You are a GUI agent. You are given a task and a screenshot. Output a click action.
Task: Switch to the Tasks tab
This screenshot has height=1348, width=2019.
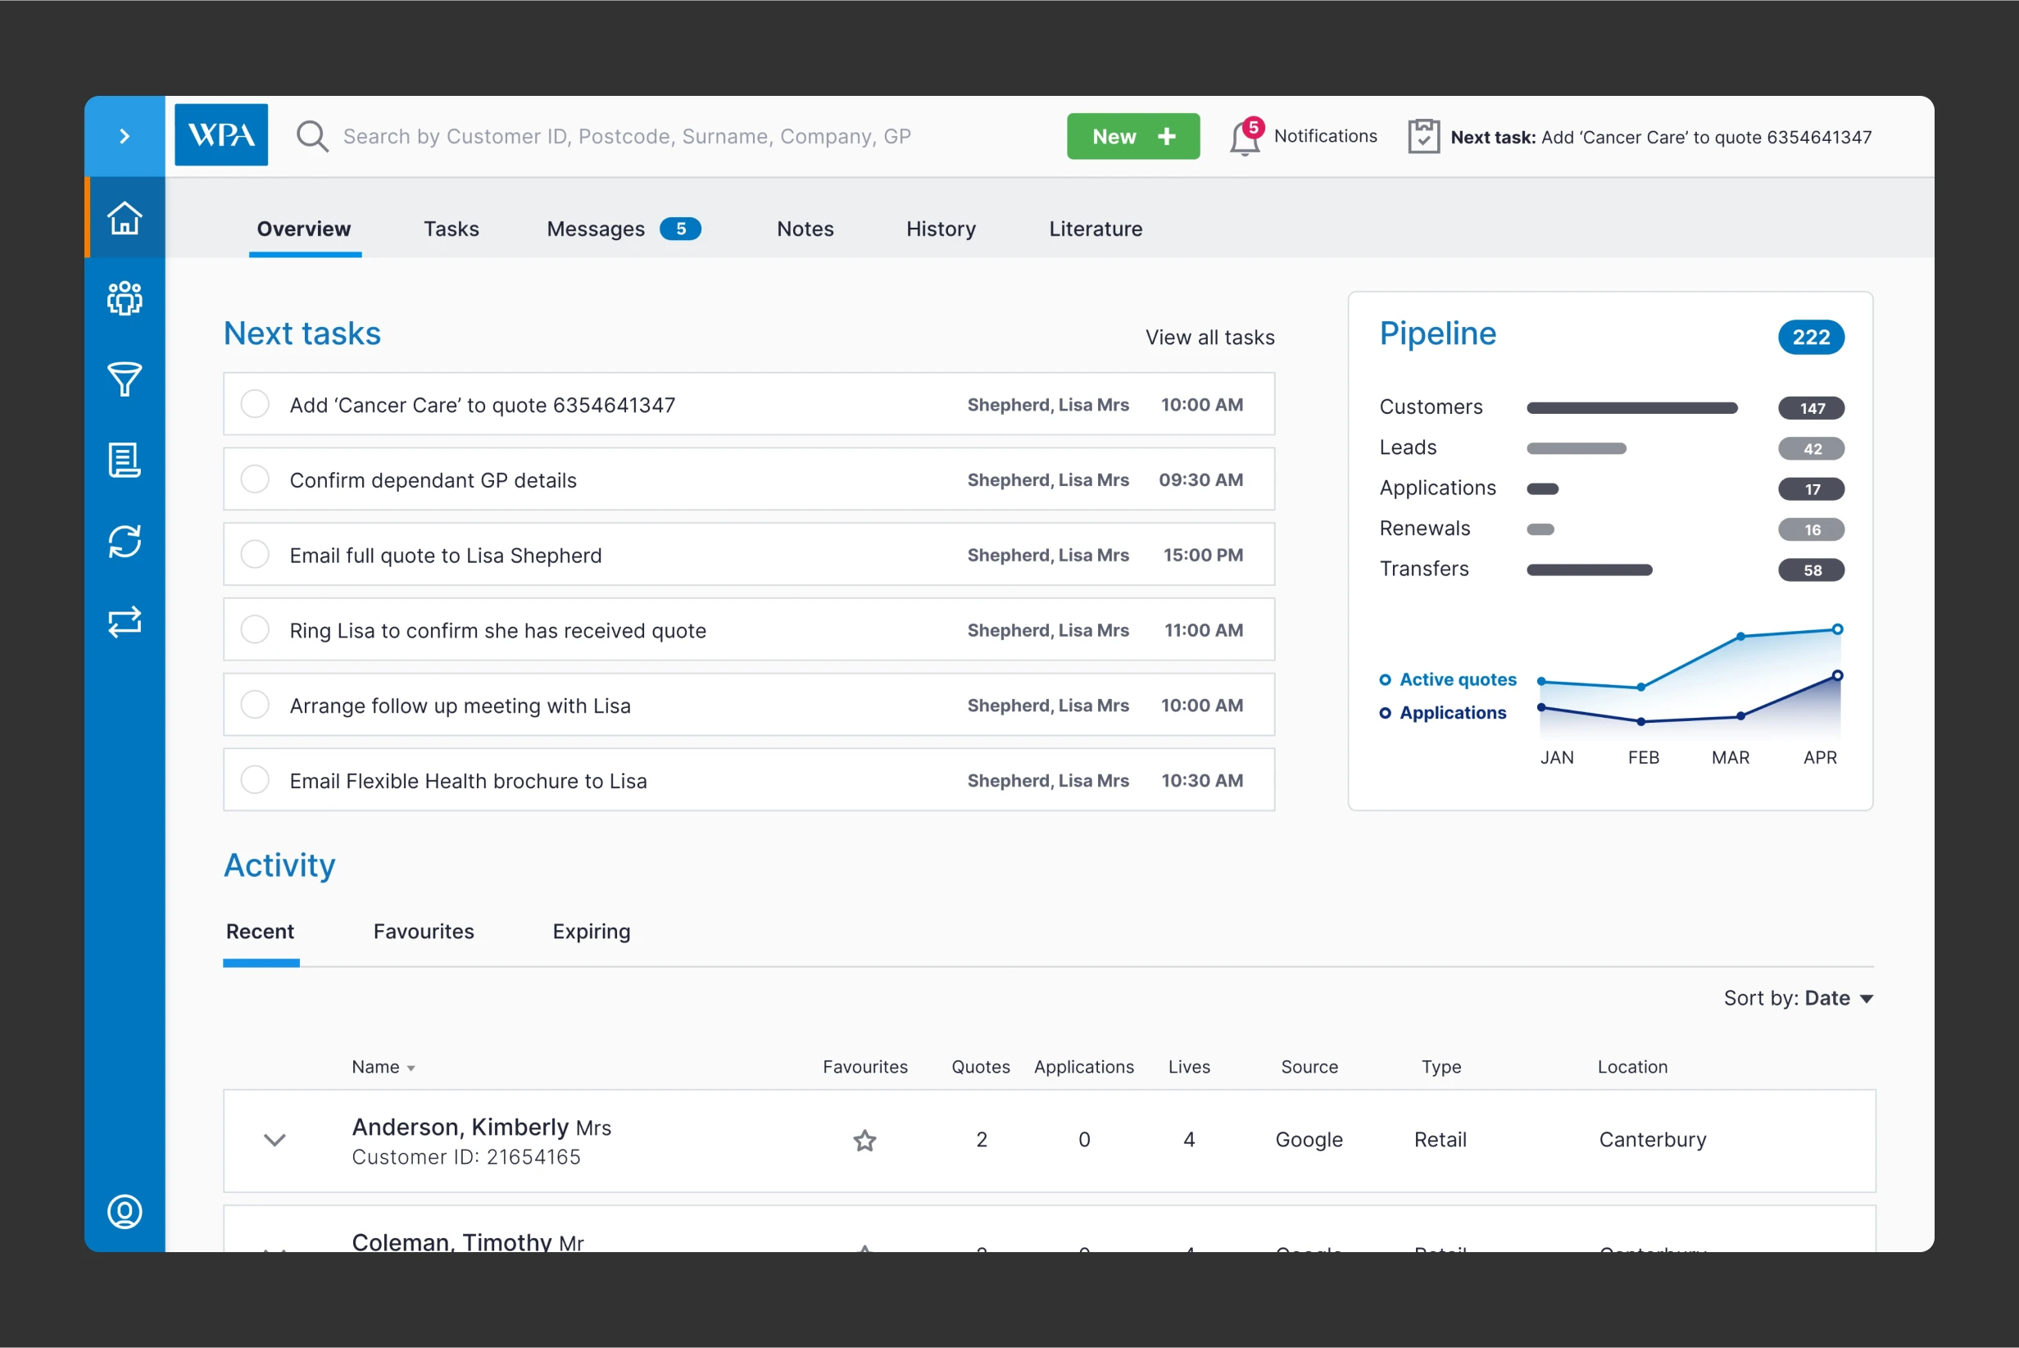click(x=451, y=229)
